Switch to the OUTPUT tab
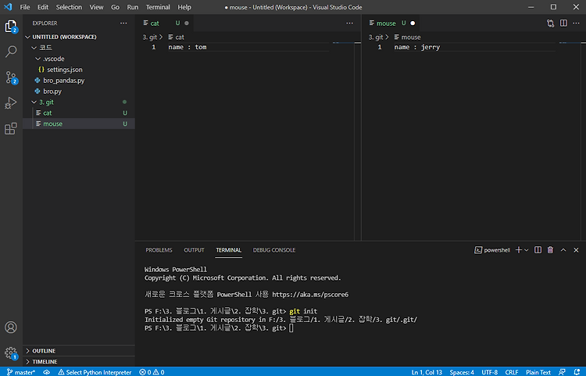The width and height of the screenshot is (586, 376). (194, 250)
